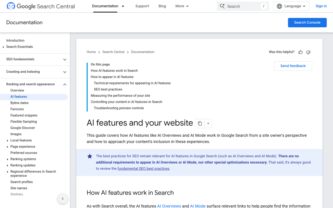This screenshot has height=208, width=333.
Task: Expand the Page experience item
Action: (8, 147)
